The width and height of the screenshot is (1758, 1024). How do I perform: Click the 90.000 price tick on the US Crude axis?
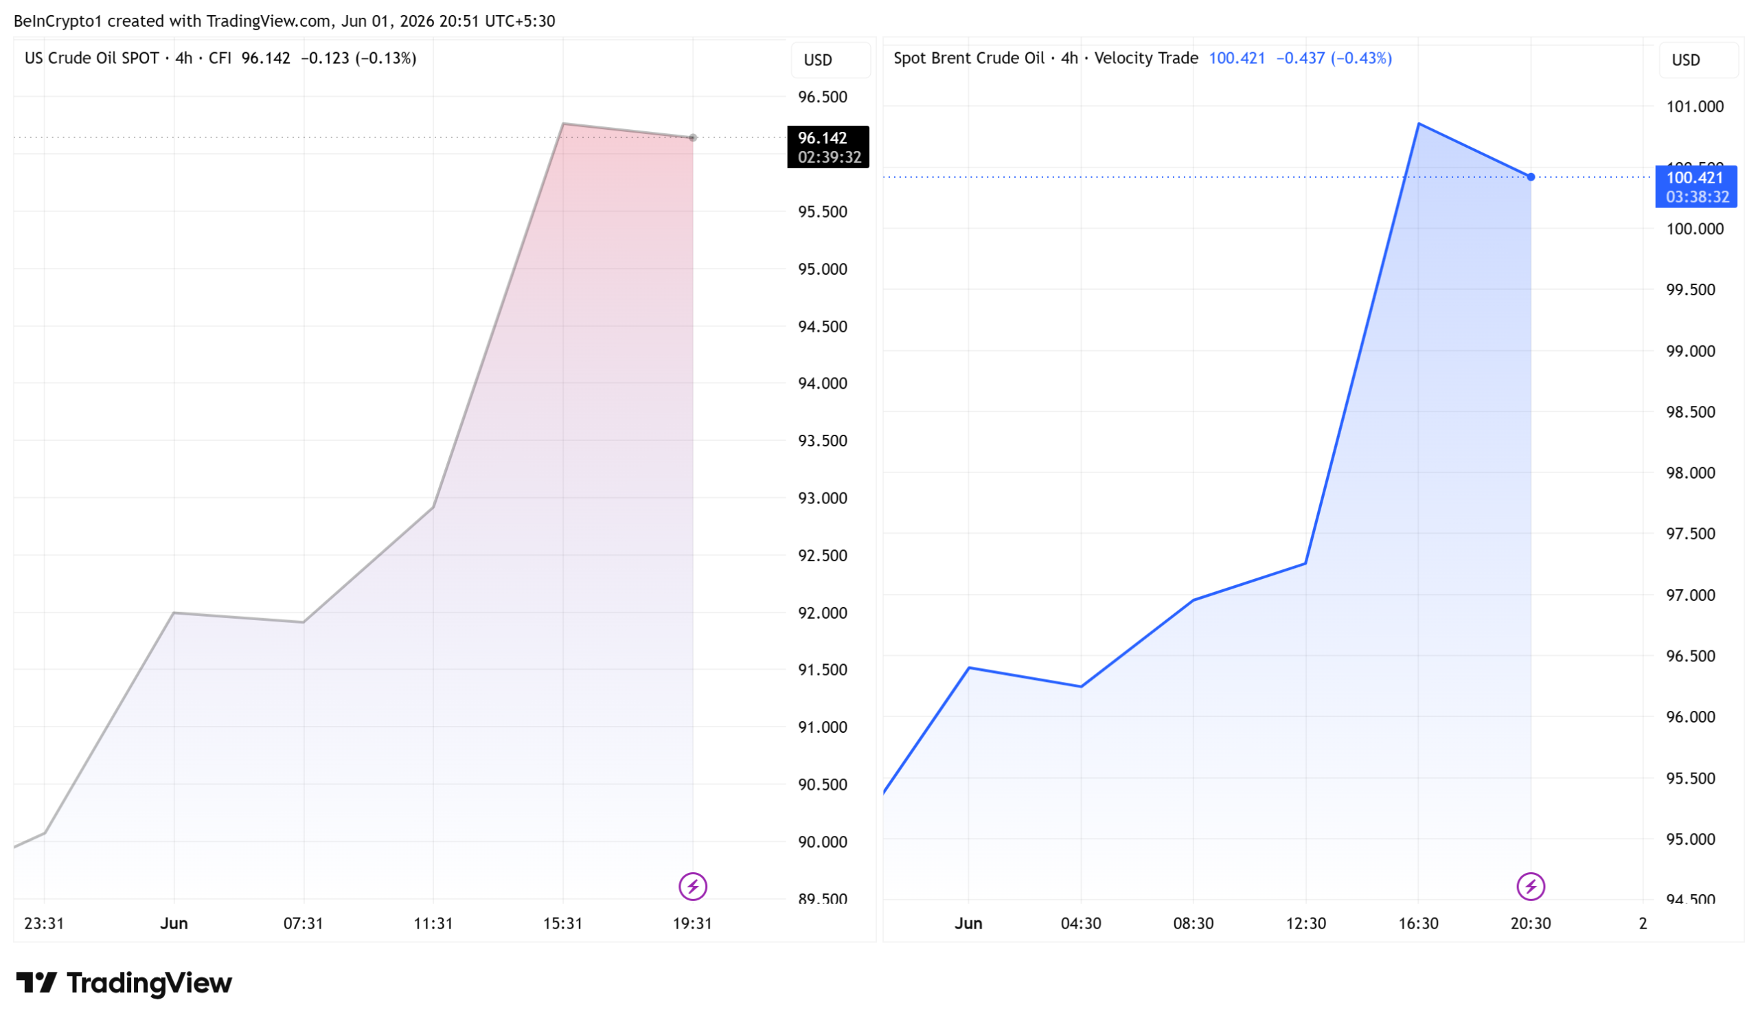823,842
